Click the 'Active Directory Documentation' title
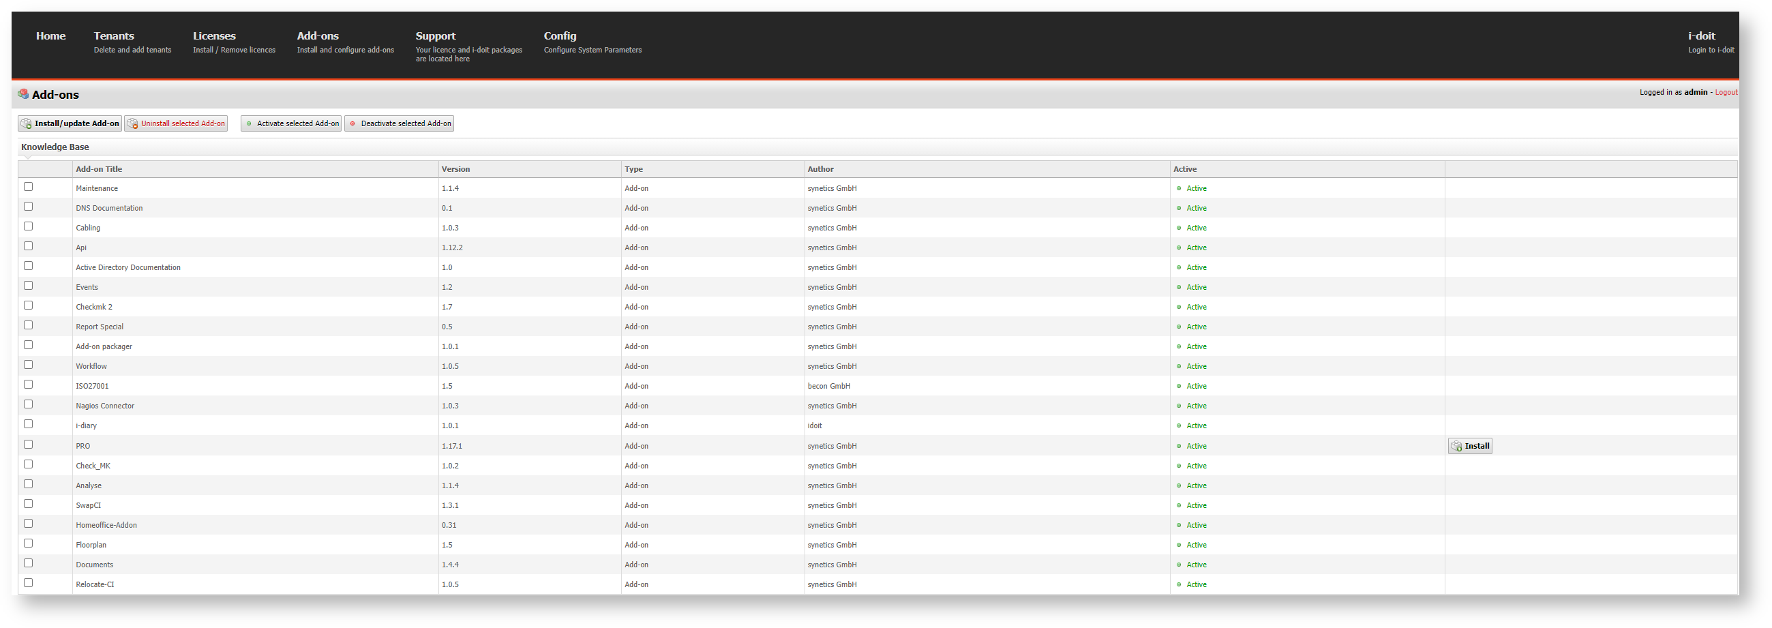Viewport: 1772px width, 628px height. coord(128,267)
